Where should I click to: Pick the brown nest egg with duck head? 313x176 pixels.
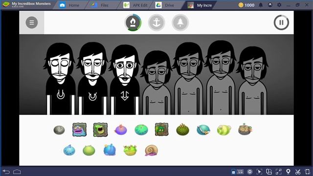pos(245,129)
